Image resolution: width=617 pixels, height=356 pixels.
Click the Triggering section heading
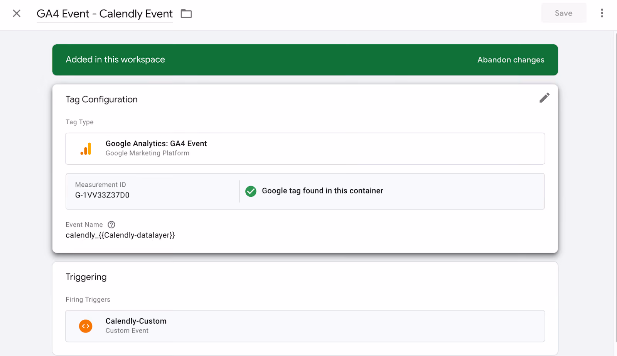pyautogui.click(x=86, y=277)
